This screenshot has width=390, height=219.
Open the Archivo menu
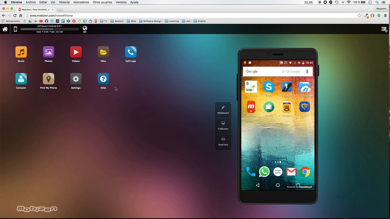tap(31, 2)
